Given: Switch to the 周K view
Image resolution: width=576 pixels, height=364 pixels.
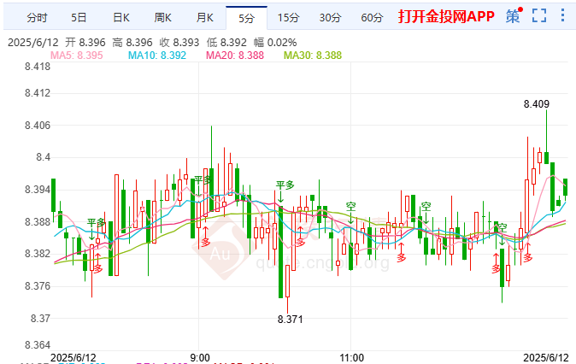Looking at the screenshot, I should click(x=162, y=17).
